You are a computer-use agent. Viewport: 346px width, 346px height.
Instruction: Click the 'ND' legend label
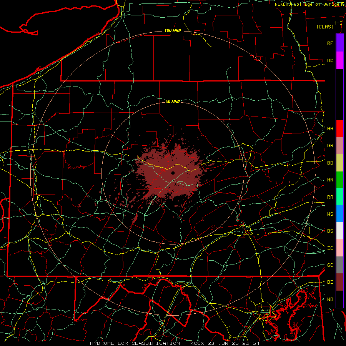(330, 299)
